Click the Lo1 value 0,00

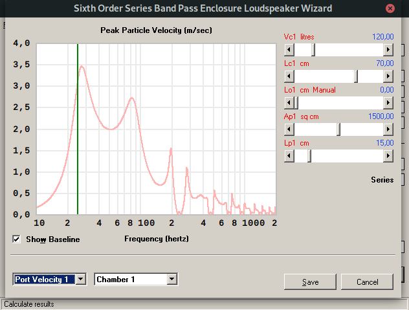[387, 90]
